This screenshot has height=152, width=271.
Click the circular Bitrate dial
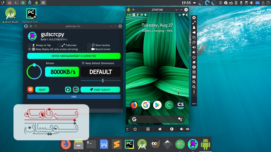(34, 72)
